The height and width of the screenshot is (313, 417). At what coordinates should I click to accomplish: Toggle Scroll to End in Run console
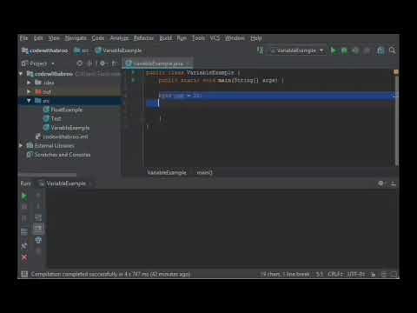(38, 229)
